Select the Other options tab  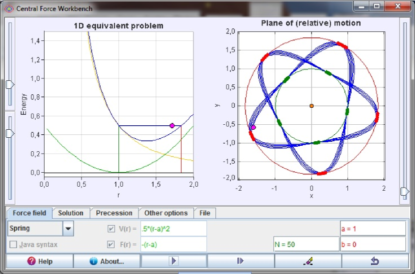[165, 213]
